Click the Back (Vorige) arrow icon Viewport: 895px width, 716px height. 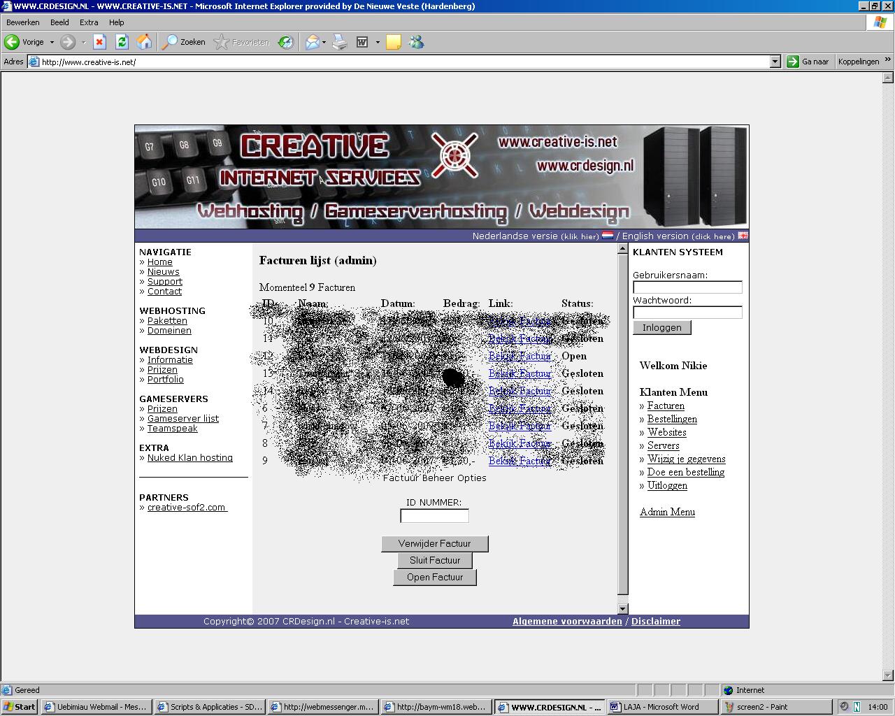(x=12, y=42)
